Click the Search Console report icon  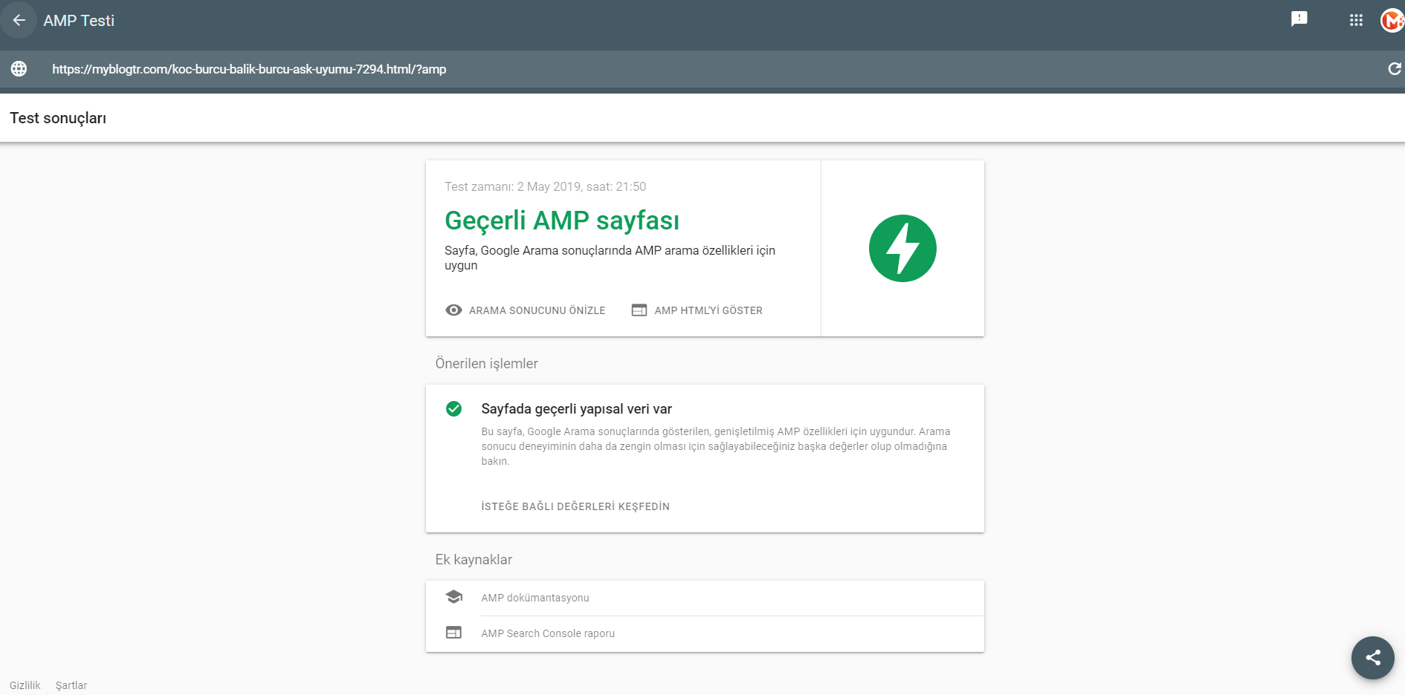(453, 633)
